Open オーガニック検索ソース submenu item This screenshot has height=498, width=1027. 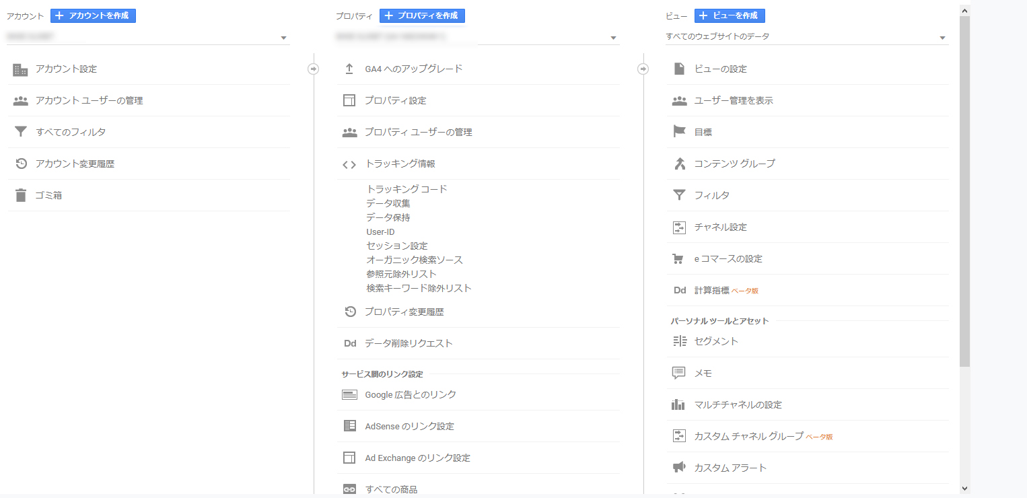pos(415,260)
